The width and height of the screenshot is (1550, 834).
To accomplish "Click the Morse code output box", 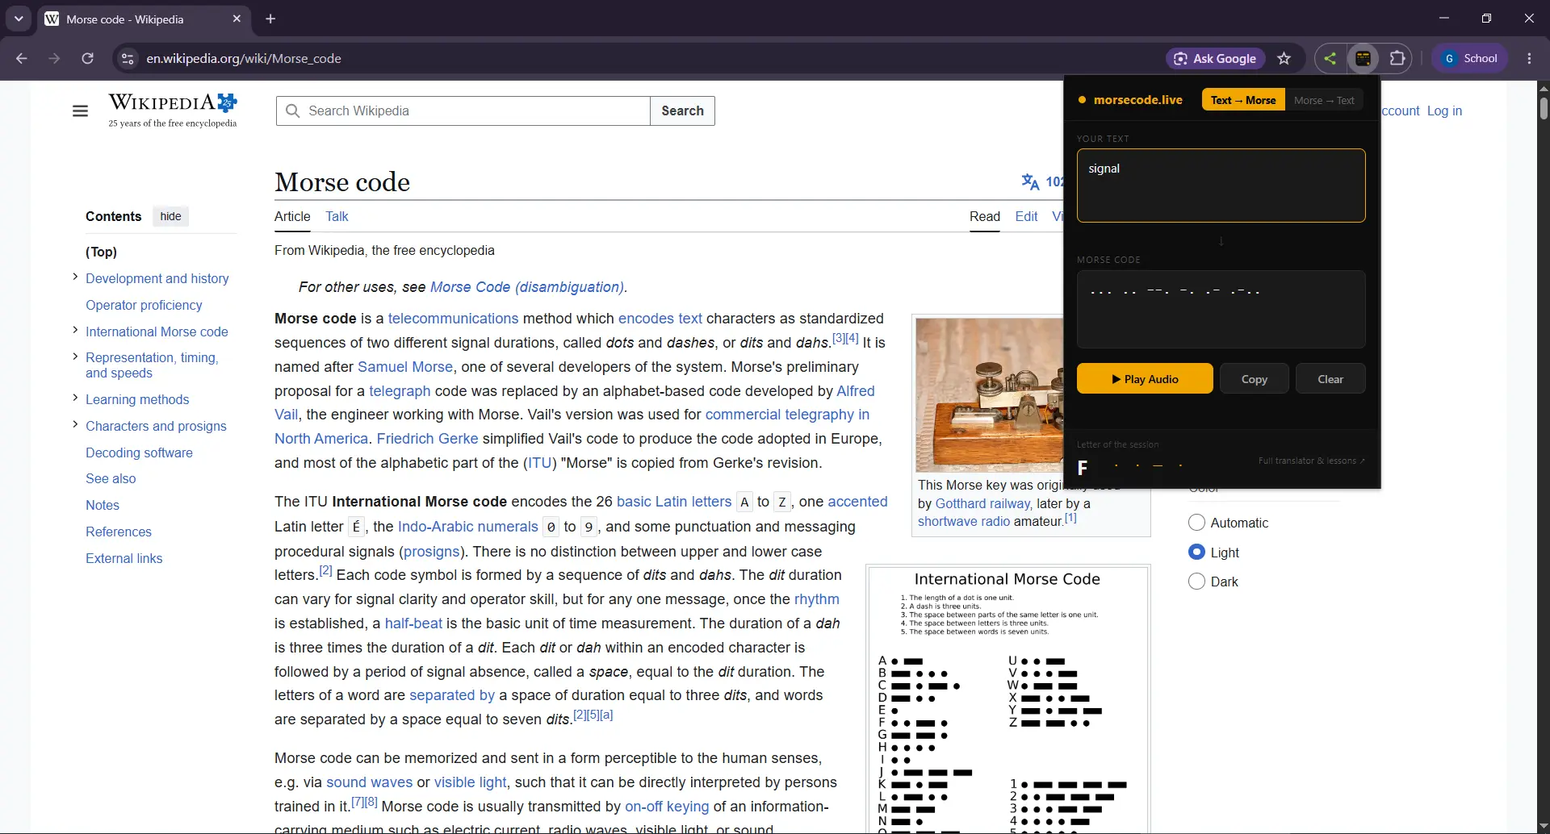I will [1221, 309].
